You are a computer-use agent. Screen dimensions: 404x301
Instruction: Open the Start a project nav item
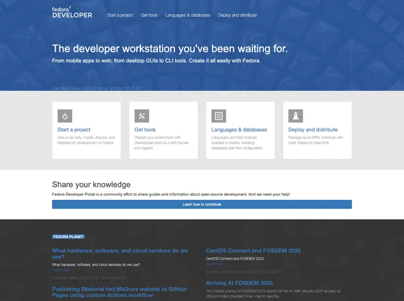(x=120, y=15)
